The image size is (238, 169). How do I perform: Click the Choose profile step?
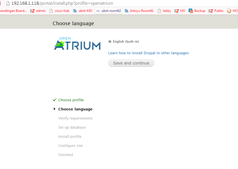pos(71,100)
